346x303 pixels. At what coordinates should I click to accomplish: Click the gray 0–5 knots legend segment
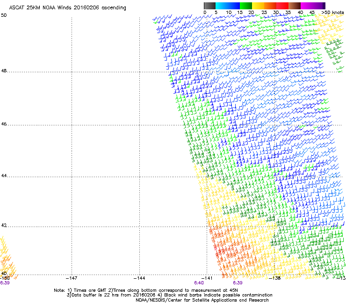coord(209,6)
